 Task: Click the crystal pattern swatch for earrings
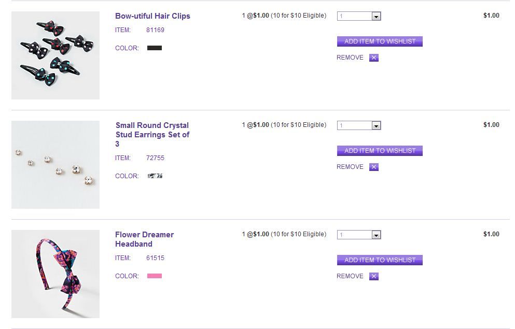click(155, 176)
